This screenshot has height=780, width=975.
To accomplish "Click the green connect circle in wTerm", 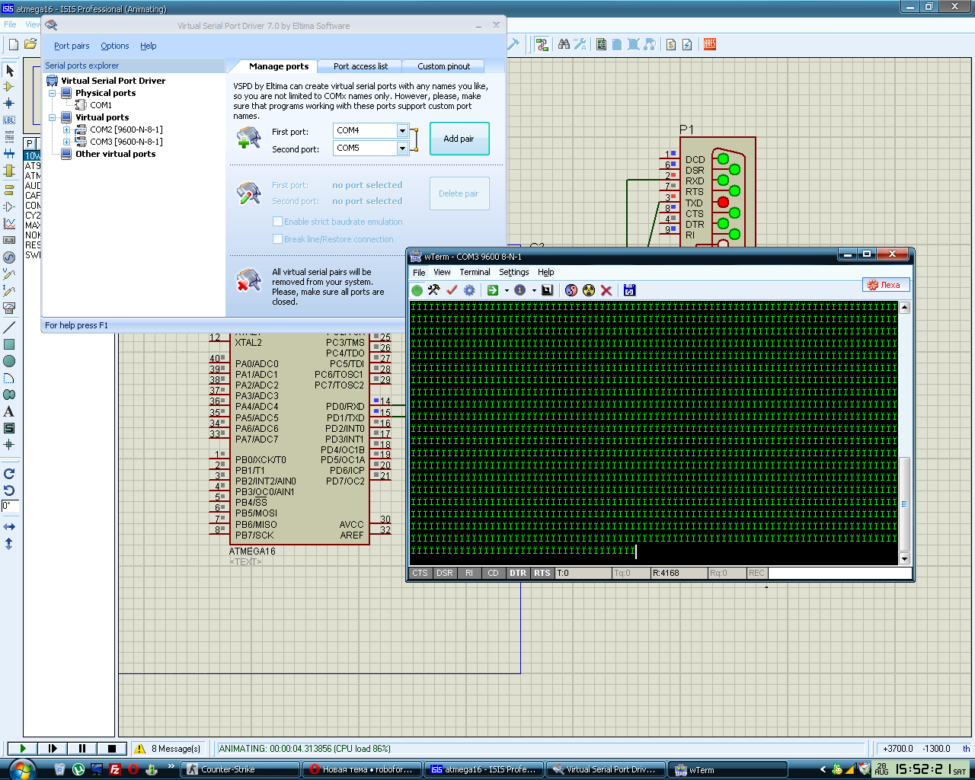I will coord(417,290).
